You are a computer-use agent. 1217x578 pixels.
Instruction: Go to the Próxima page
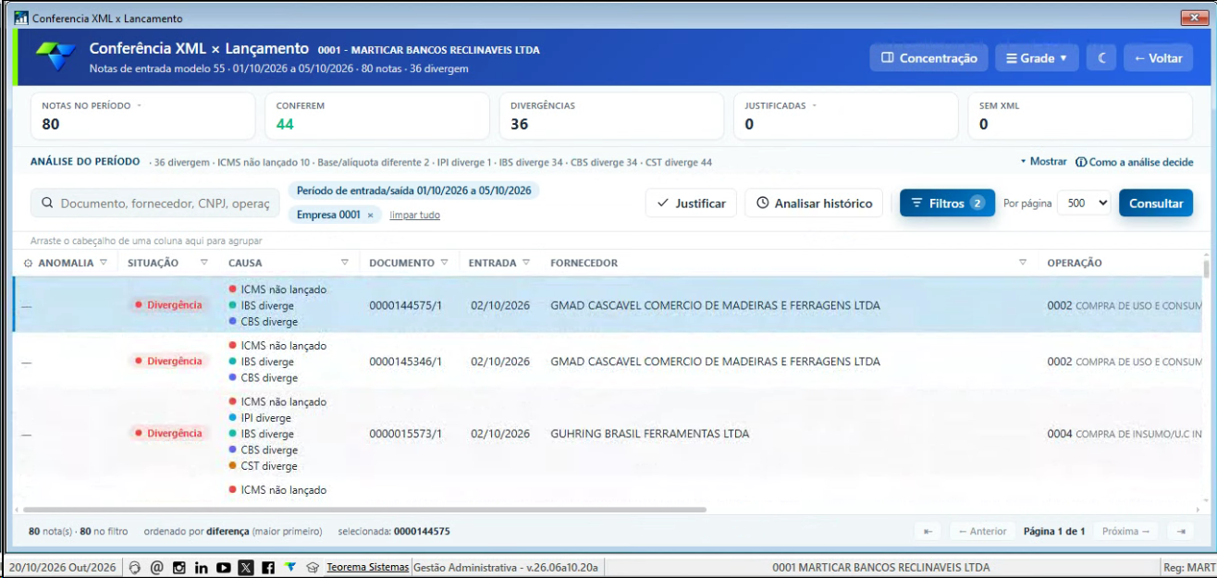(1126, 531)
